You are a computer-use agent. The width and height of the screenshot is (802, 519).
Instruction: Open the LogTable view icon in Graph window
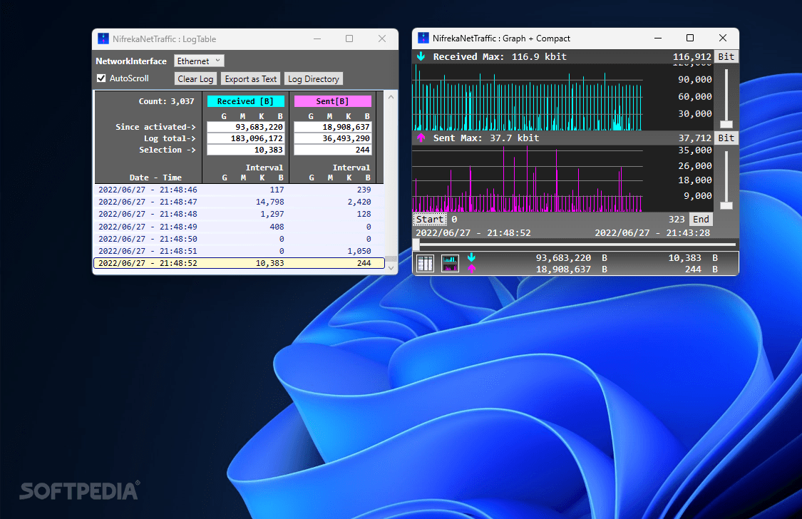pos(425,263)
